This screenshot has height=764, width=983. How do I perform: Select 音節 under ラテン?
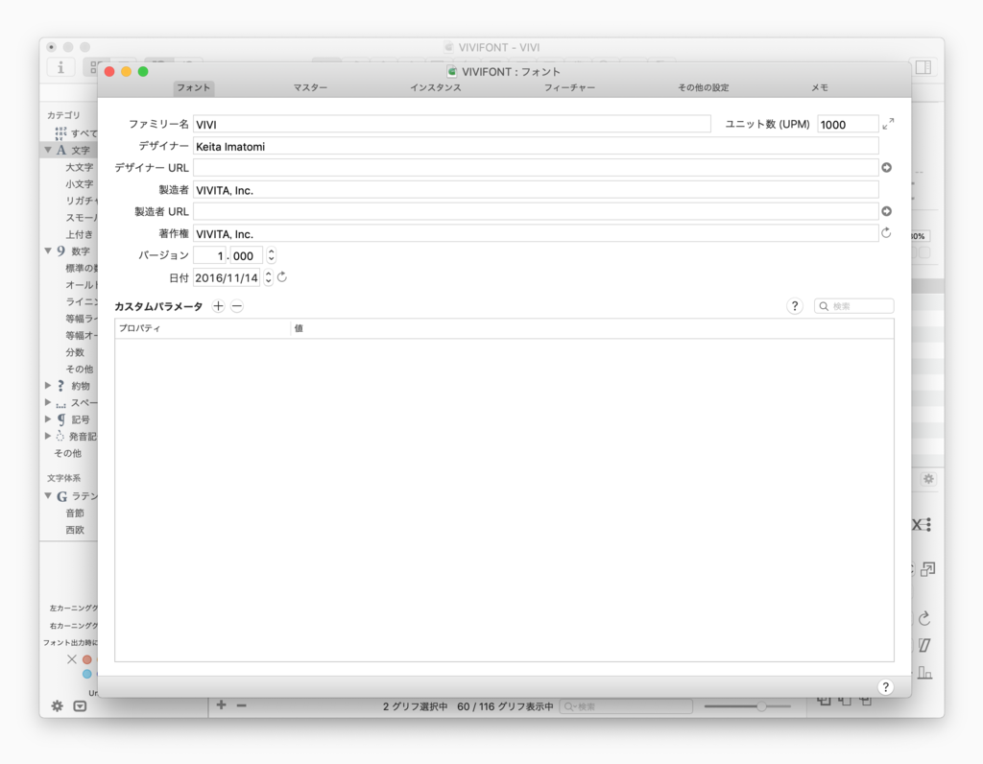75,513
